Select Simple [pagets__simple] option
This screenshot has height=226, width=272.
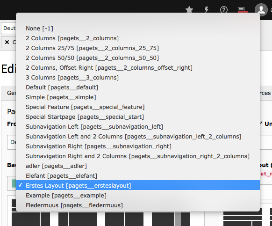[x=138, y=97]
